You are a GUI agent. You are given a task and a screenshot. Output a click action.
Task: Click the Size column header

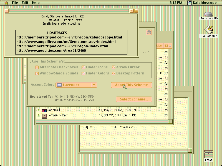point(160,46)
